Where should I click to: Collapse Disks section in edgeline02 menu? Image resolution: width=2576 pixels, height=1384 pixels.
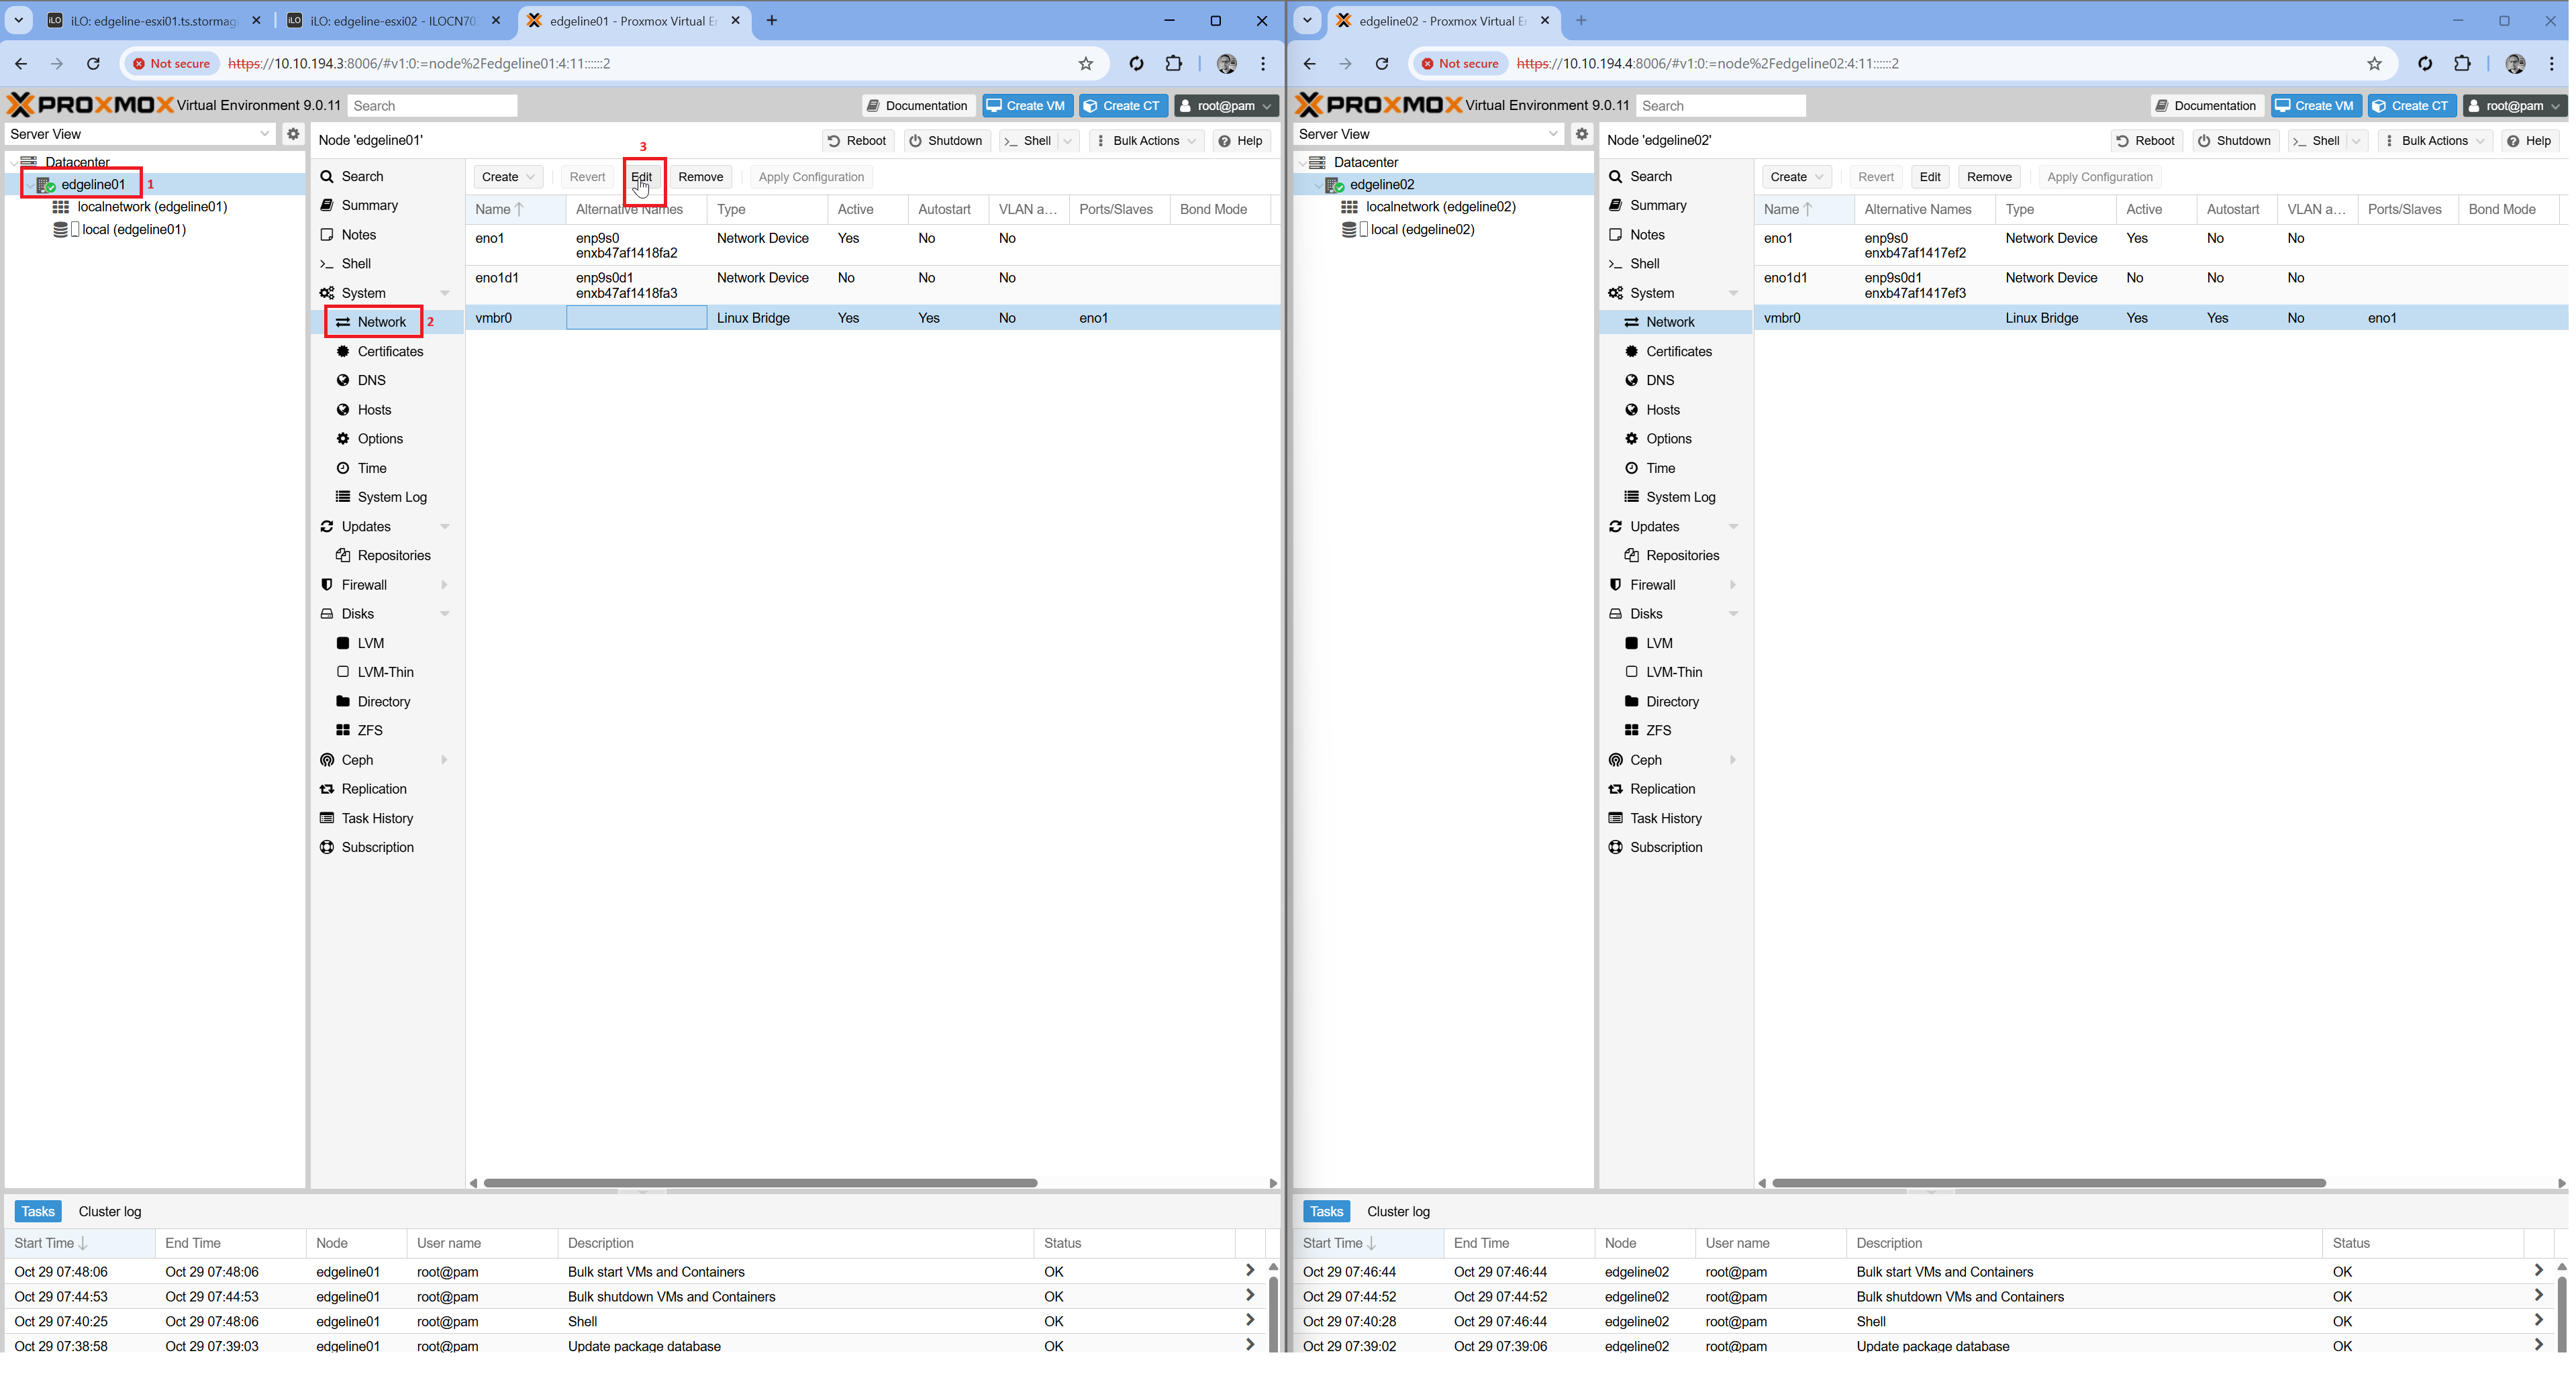[1733, 615]
